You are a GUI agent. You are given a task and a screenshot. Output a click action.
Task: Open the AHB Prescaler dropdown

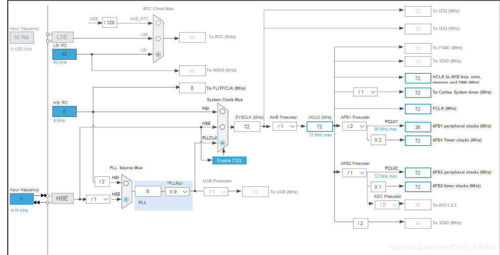[285, 126]
